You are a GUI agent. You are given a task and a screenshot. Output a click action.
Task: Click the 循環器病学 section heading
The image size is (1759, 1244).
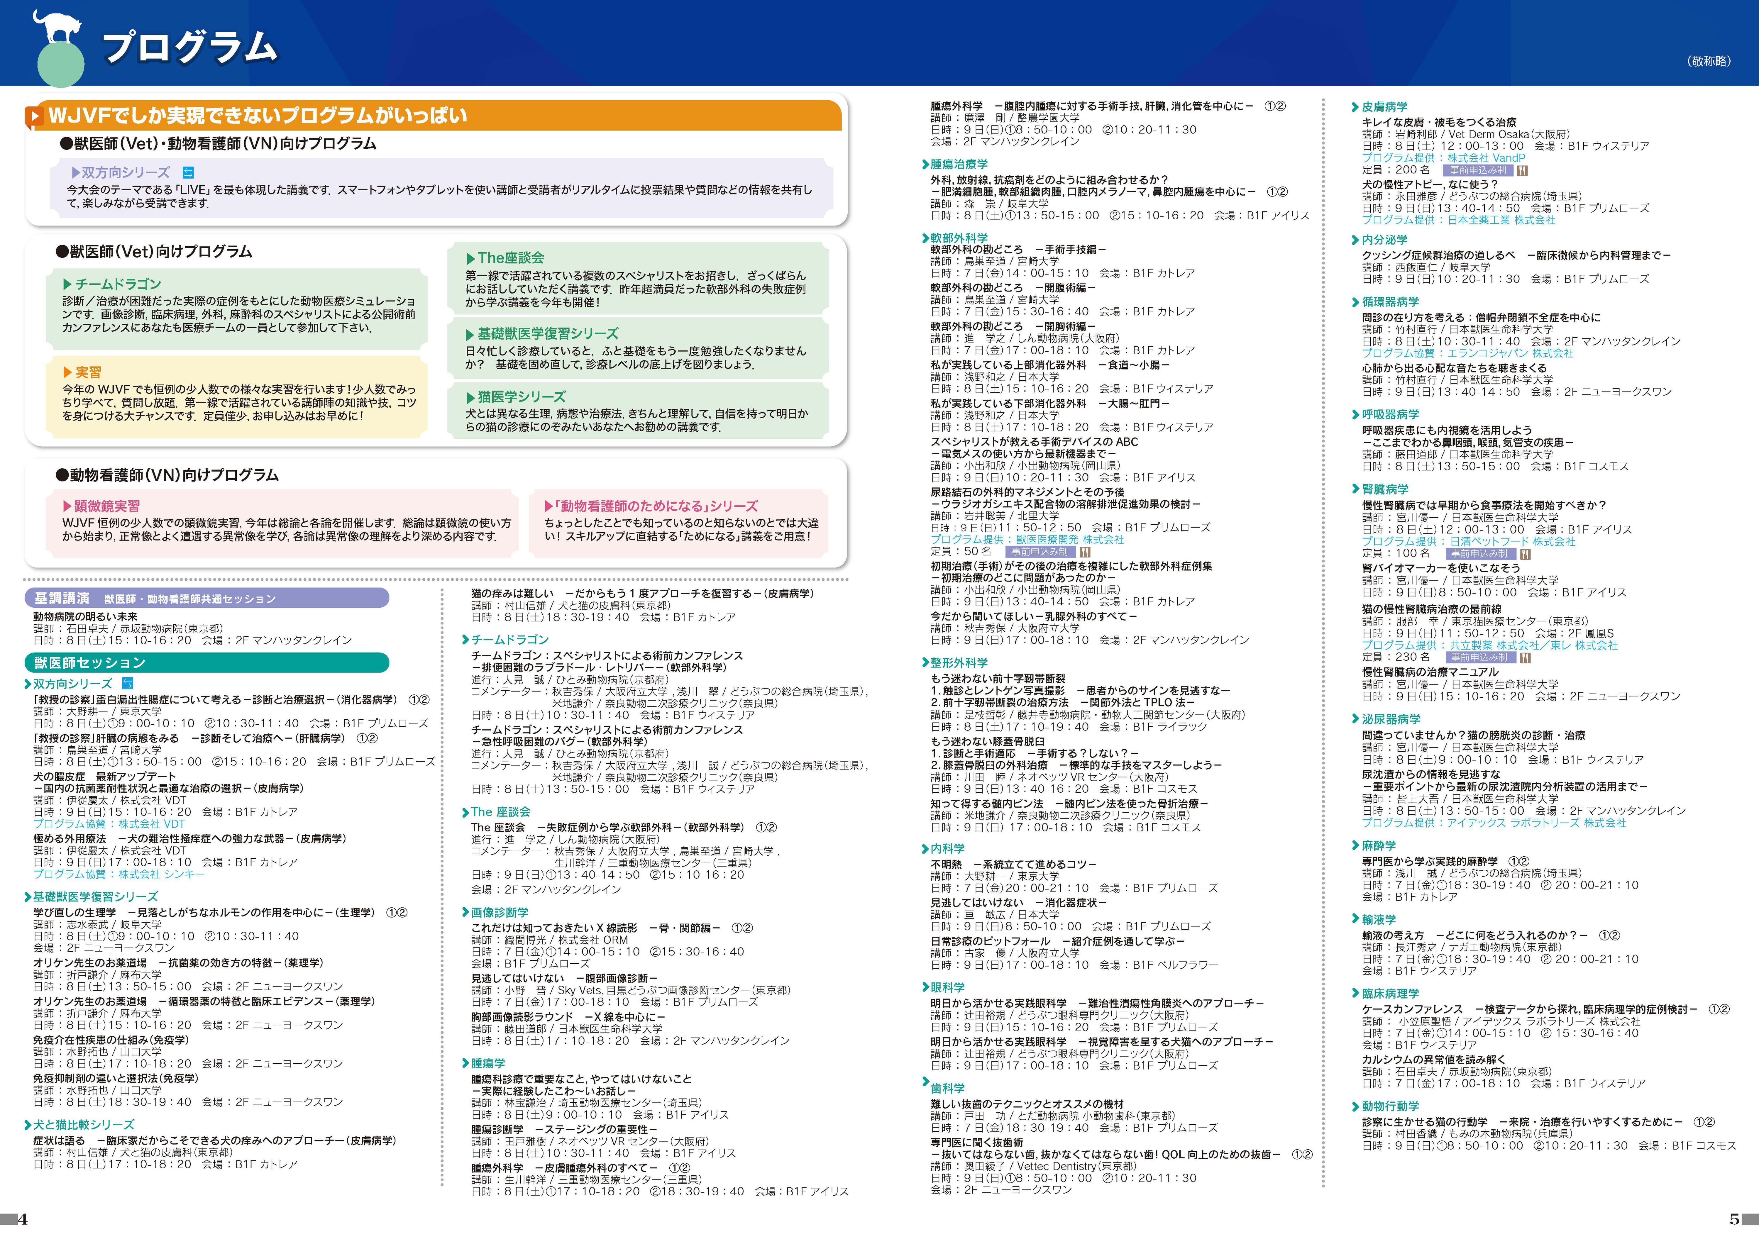[x=1391, y=302]
